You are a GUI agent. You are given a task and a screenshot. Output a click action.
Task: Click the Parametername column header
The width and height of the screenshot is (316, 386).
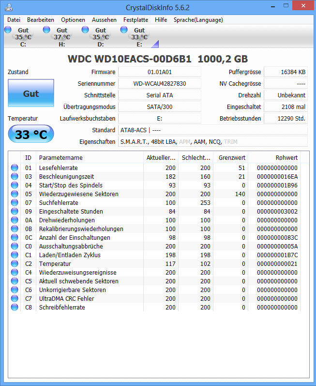90,157
